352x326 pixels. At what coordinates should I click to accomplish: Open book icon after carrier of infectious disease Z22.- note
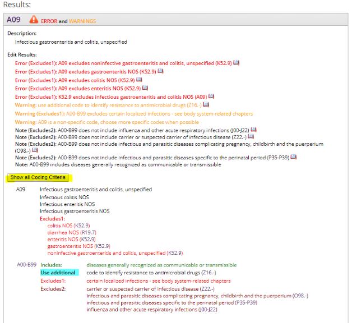pos(251,136)
